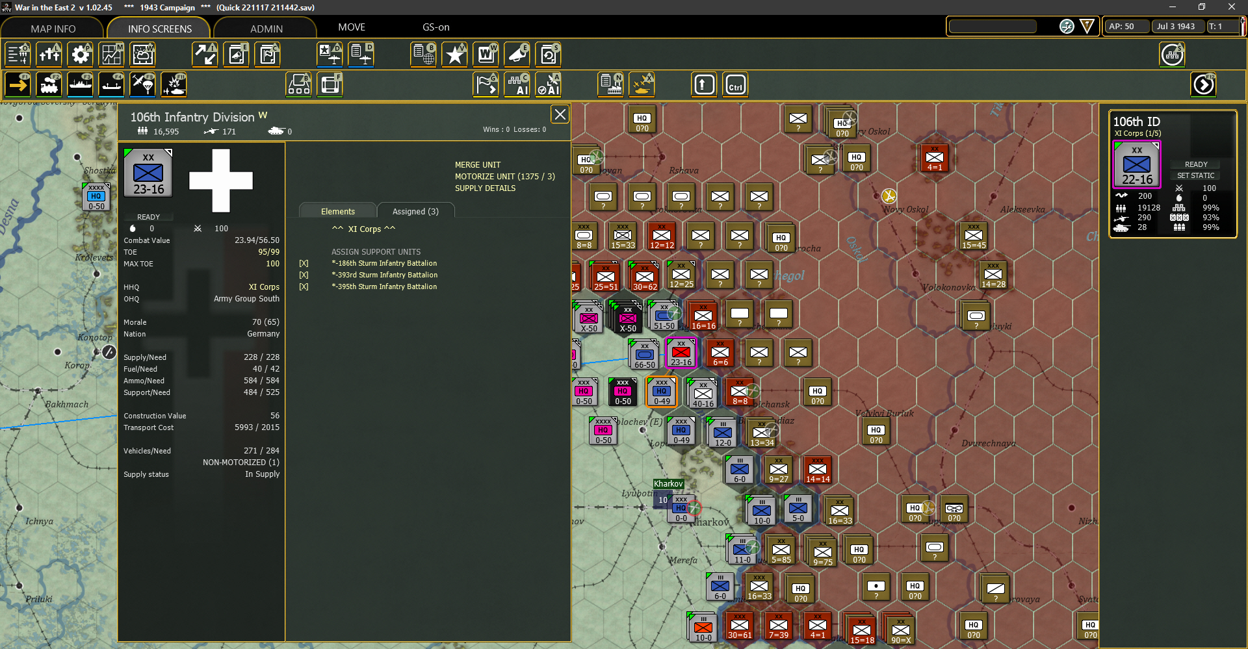The image size is (1248, 649).
Task: Open the victory star screen icon
Action: tap(455, 55)
